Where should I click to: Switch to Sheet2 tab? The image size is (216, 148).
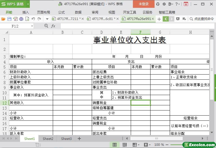click(48, 139)
